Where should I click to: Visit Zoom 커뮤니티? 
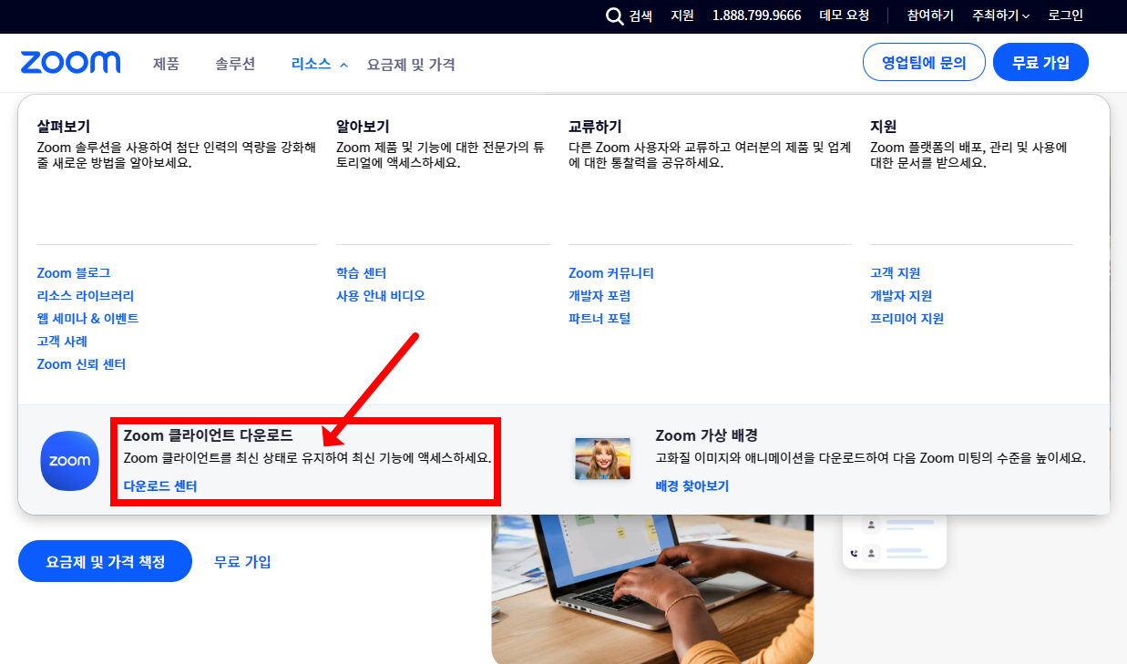tap(610, 272)
